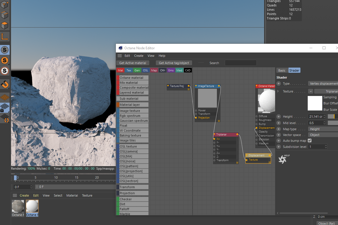The width and height of the screenshot is (338, 225).
Task: Click the white texture preview swatch
Action: [x=315, y=103]
